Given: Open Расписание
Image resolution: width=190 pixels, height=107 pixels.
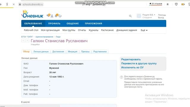Looking at the screenshot, I should point(107,30).
